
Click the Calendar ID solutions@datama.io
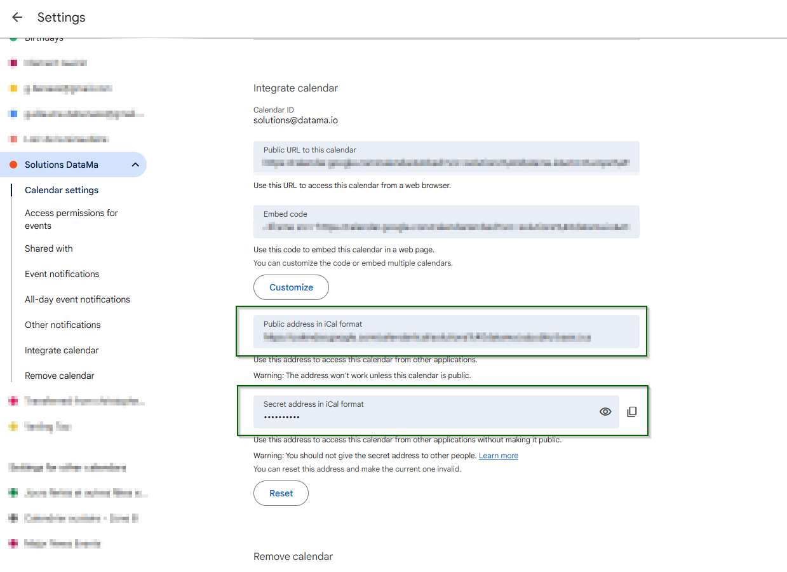tap(295, 120)
